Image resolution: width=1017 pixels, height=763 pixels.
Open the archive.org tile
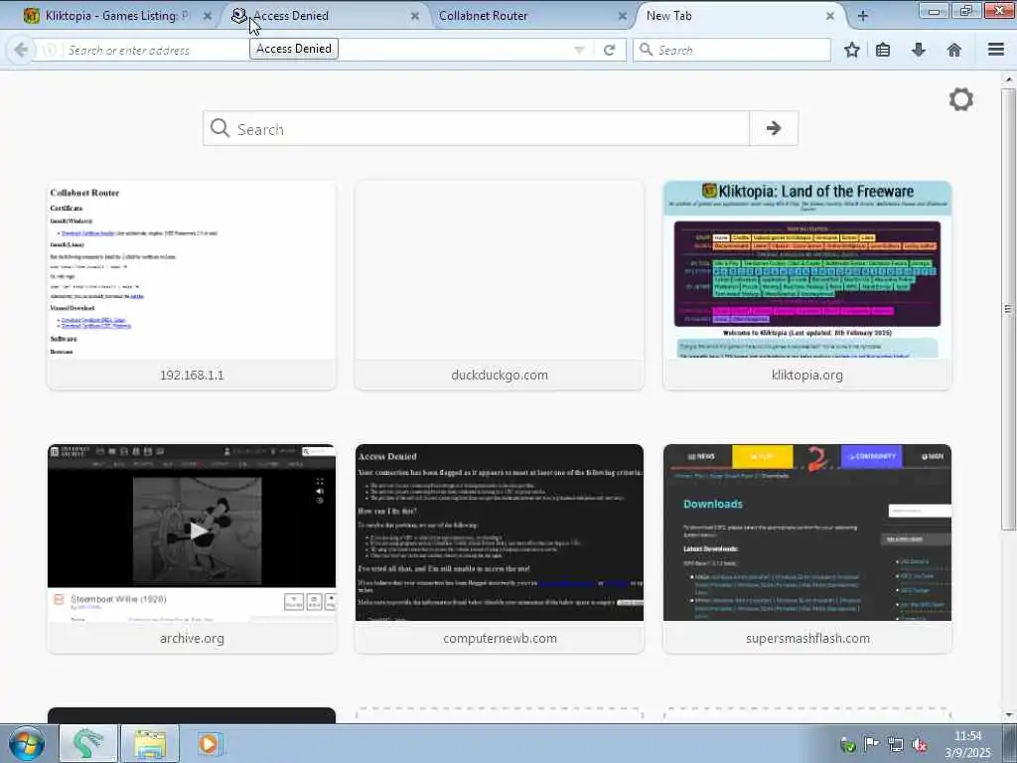click(x=192, y=548)
